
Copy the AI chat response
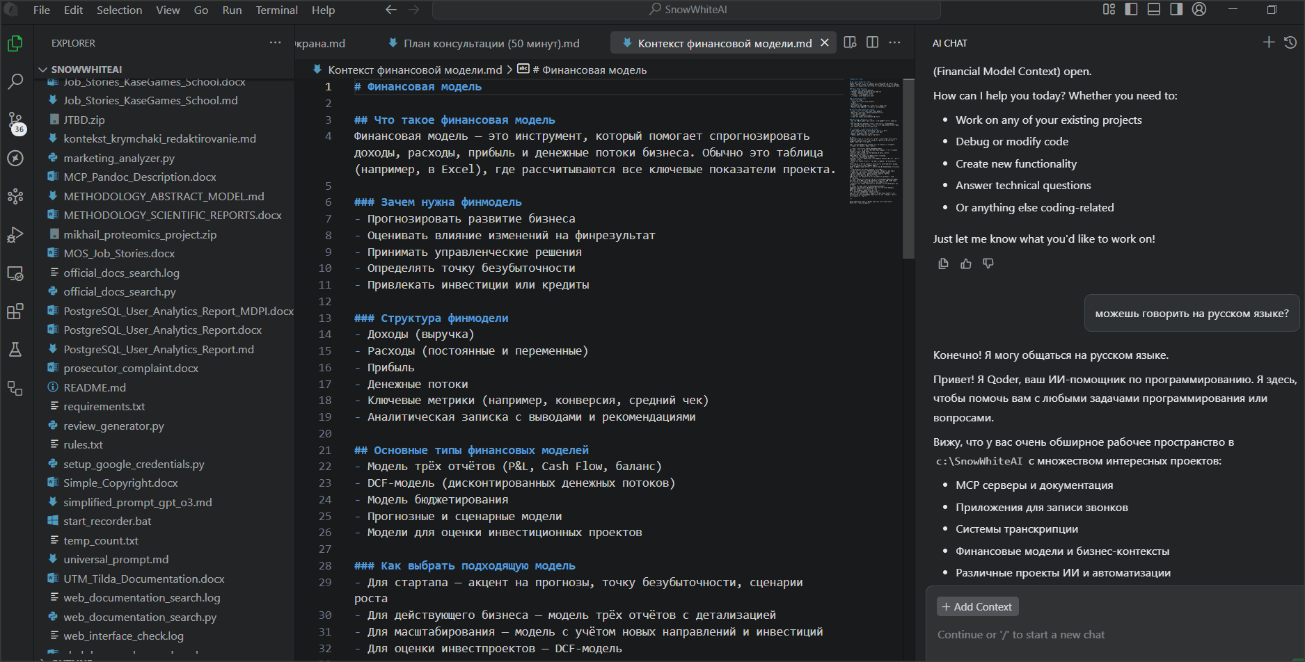click(943, 264)
